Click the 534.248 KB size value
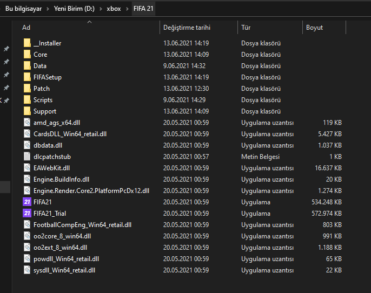Viewport: 371px width, 293px height. tap(327, 202)
